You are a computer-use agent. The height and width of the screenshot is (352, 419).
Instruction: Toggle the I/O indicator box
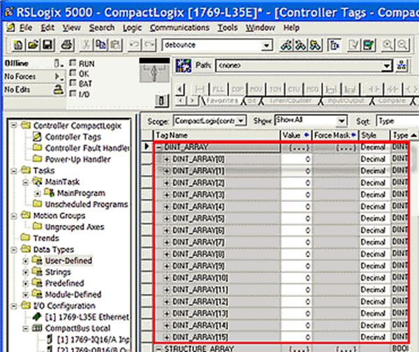(x=73, y=94)
